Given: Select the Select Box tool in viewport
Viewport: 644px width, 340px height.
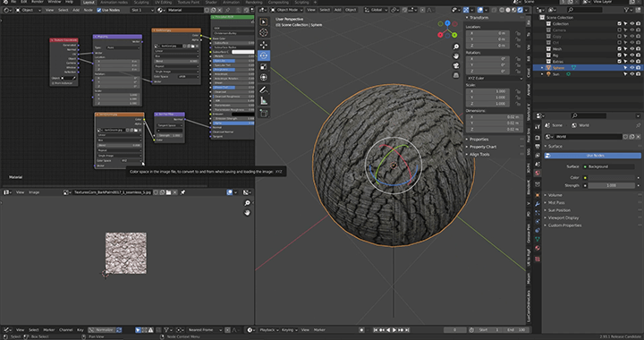Looking at the screenshot, I should tap(264, 21).
